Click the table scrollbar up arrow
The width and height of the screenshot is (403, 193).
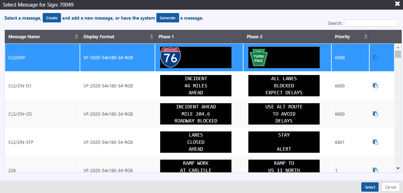coord(398,47)
